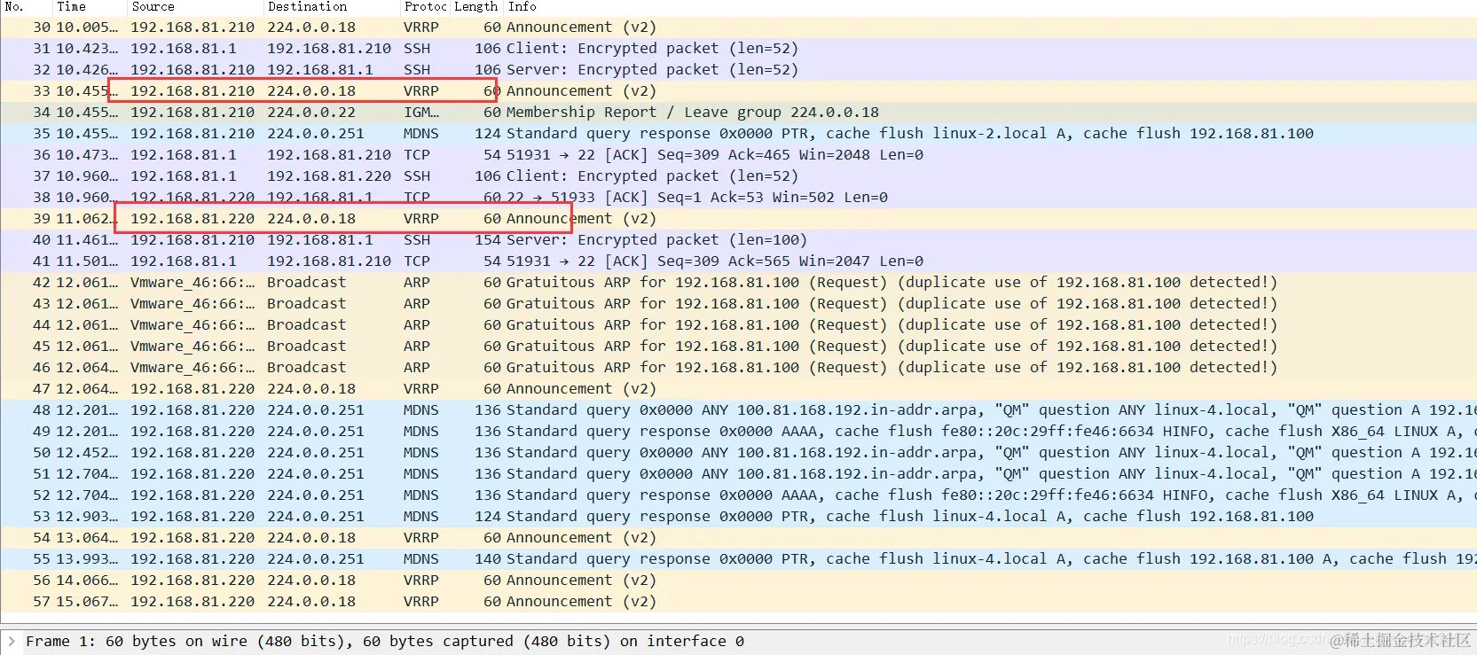Sort by the Protocol column header
Viewport: 1477px width, 655px height.
(x=426, y=6)
